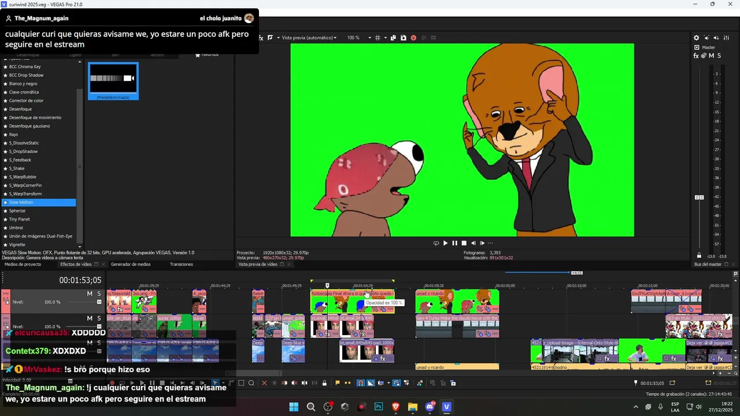This screenshot has height=416, width=740.
Task: Open video preview FX button
Action: [261, 38]
